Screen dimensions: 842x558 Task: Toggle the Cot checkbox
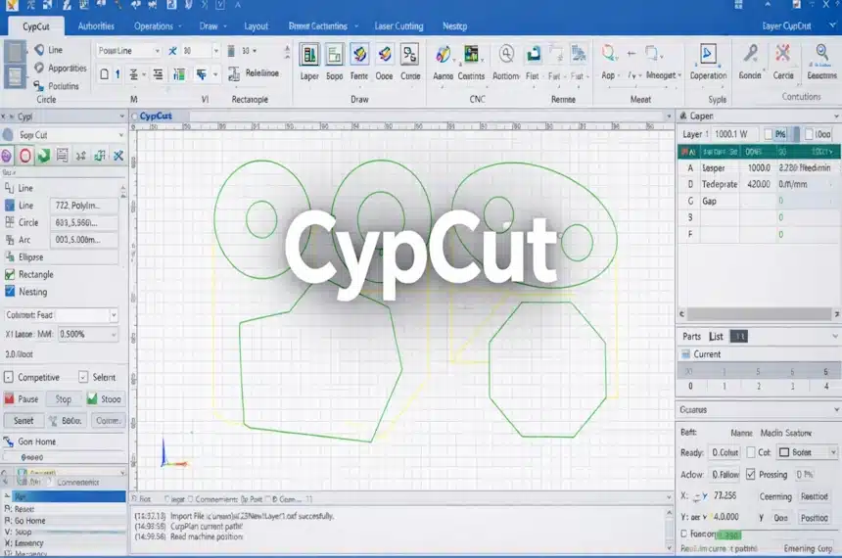pyautogui.click(x=751, y=452)
